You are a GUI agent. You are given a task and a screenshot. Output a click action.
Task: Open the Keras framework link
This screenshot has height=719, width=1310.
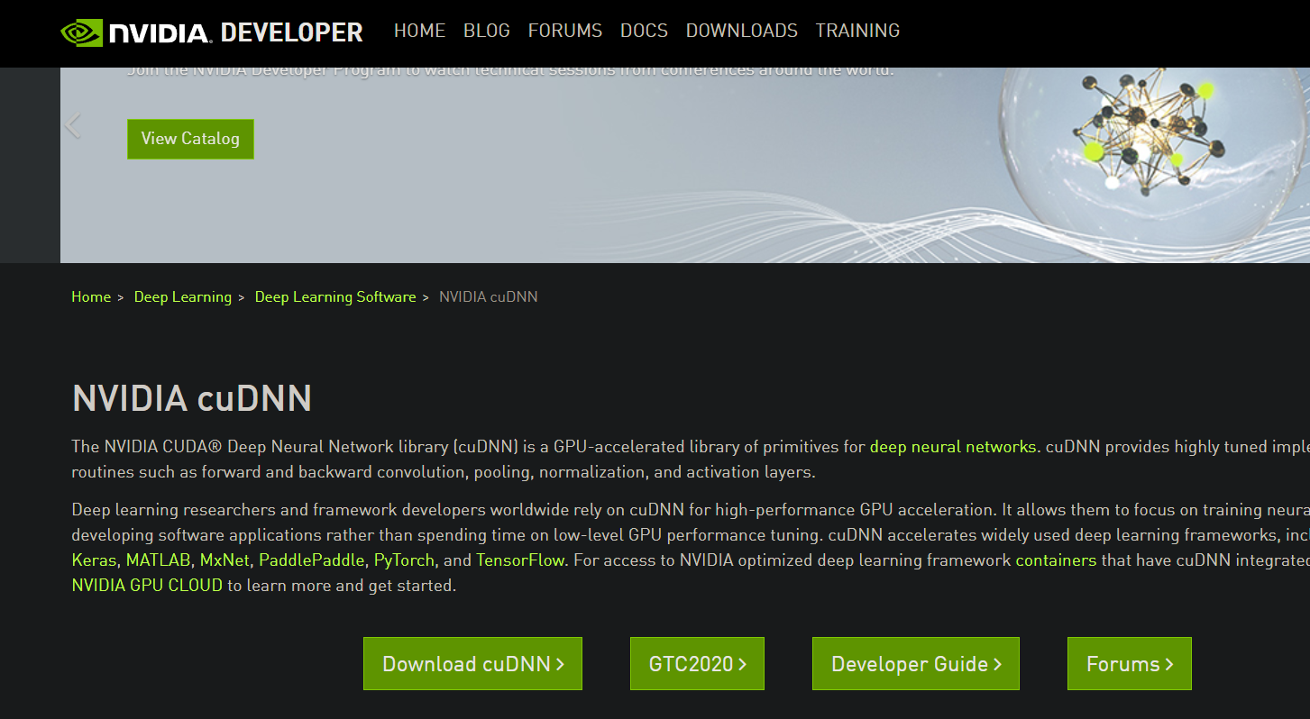(x=94, y=560)
